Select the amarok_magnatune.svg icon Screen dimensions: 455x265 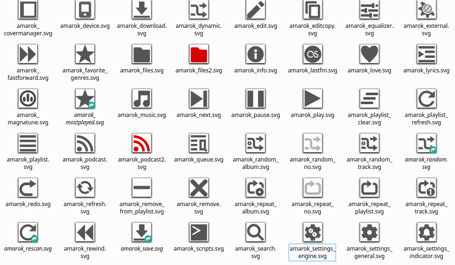click(x=28, y=99)
